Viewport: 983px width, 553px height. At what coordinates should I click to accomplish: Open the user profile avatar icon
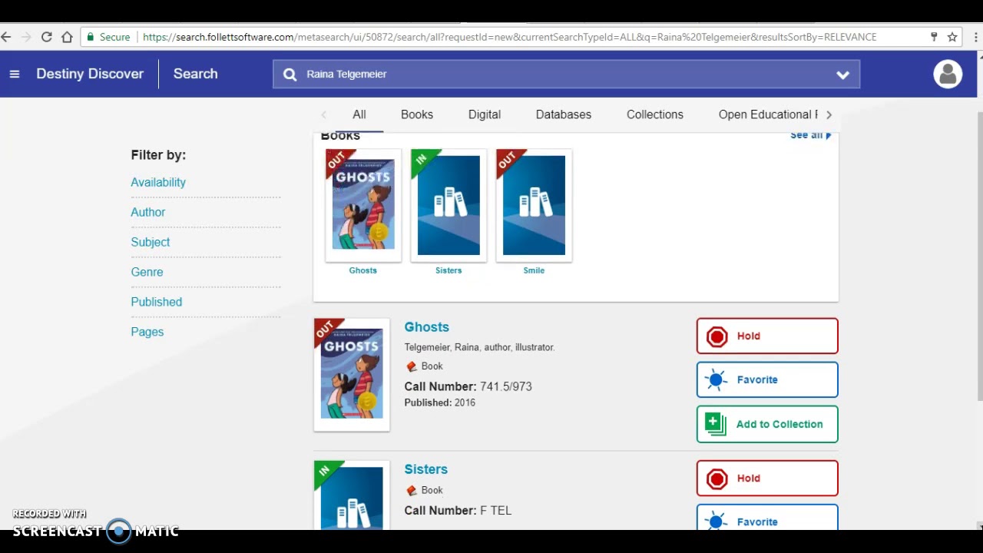click(x=948, y=74)
